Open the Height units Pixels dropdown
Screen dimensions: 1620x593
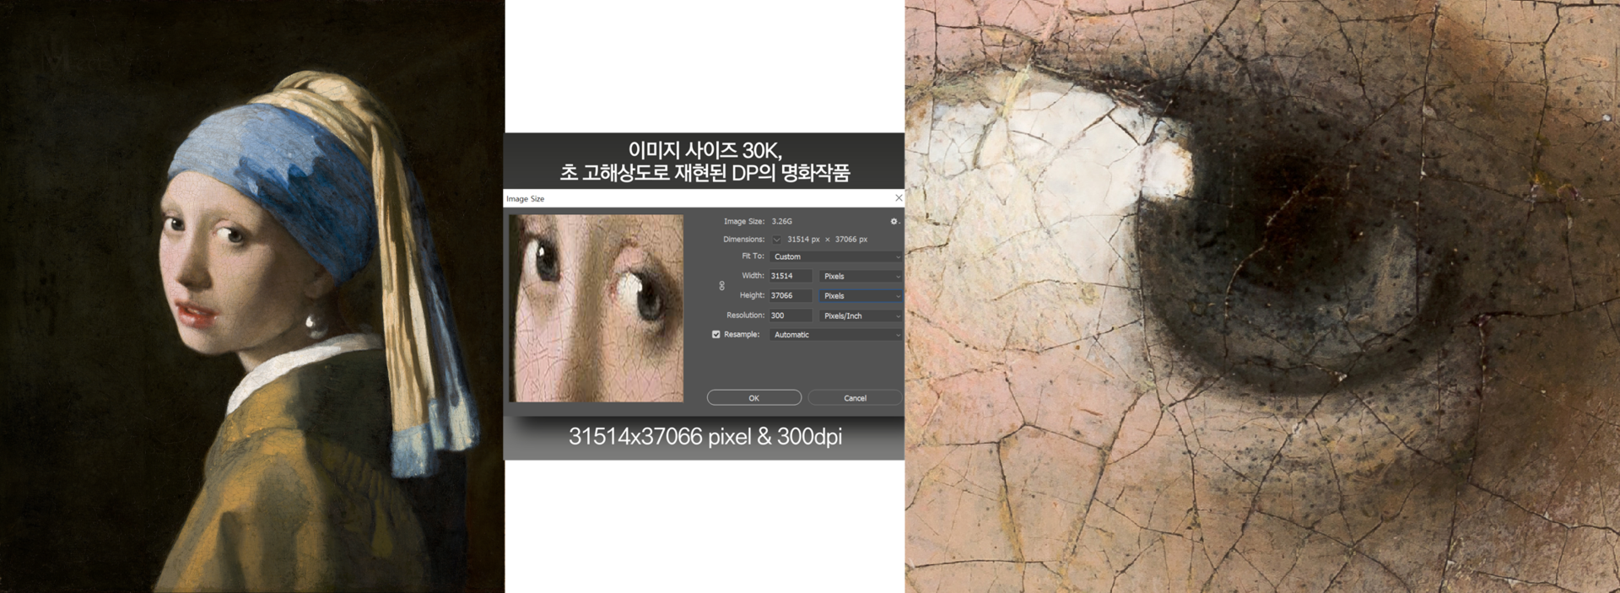tap(861, 296)
